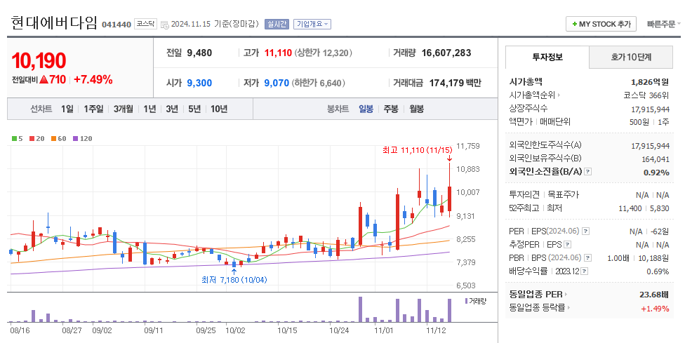Click the 11/15 high candle on chart

click(x=449, y=190)
